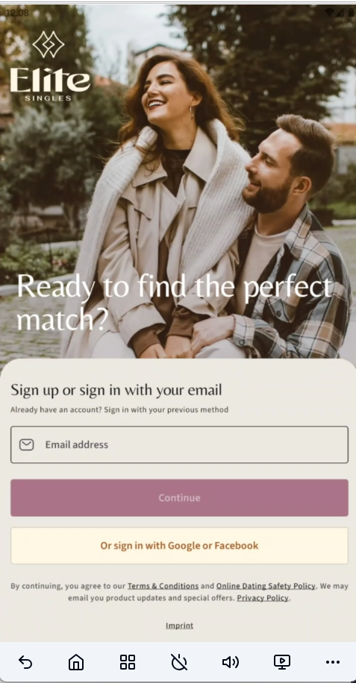The width and height of the screenshot is (356, 683).
Task: Open the three-dot more options menu
Action: tap(333, 662)
